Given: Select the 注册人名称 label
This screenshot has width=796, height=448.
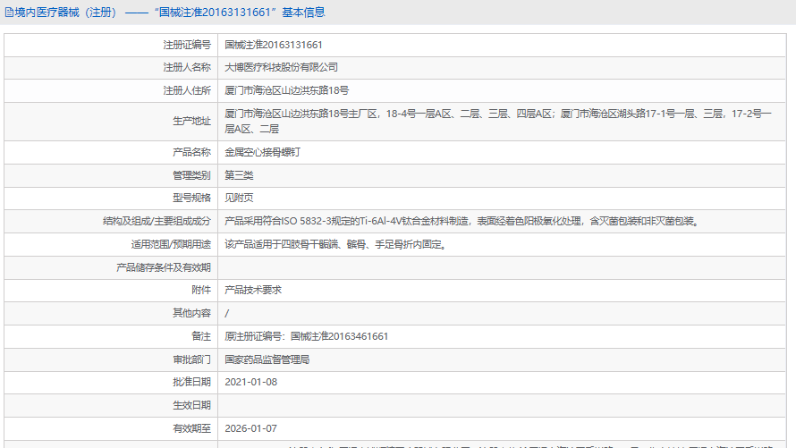Looking at the screenshot, I should (187, 67).
